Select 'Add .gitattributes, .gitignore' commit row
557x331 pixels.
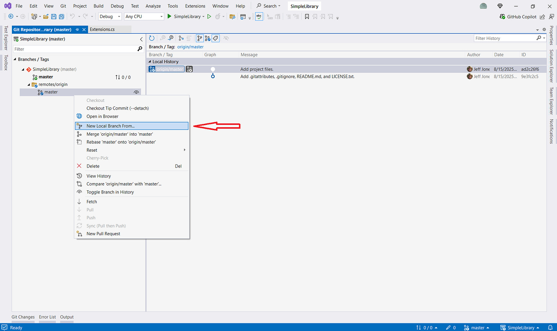346,77
